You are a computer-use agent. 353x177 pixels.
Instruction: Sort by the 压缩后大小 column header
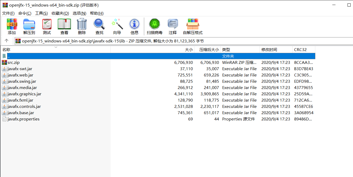[x=208, y=49]
